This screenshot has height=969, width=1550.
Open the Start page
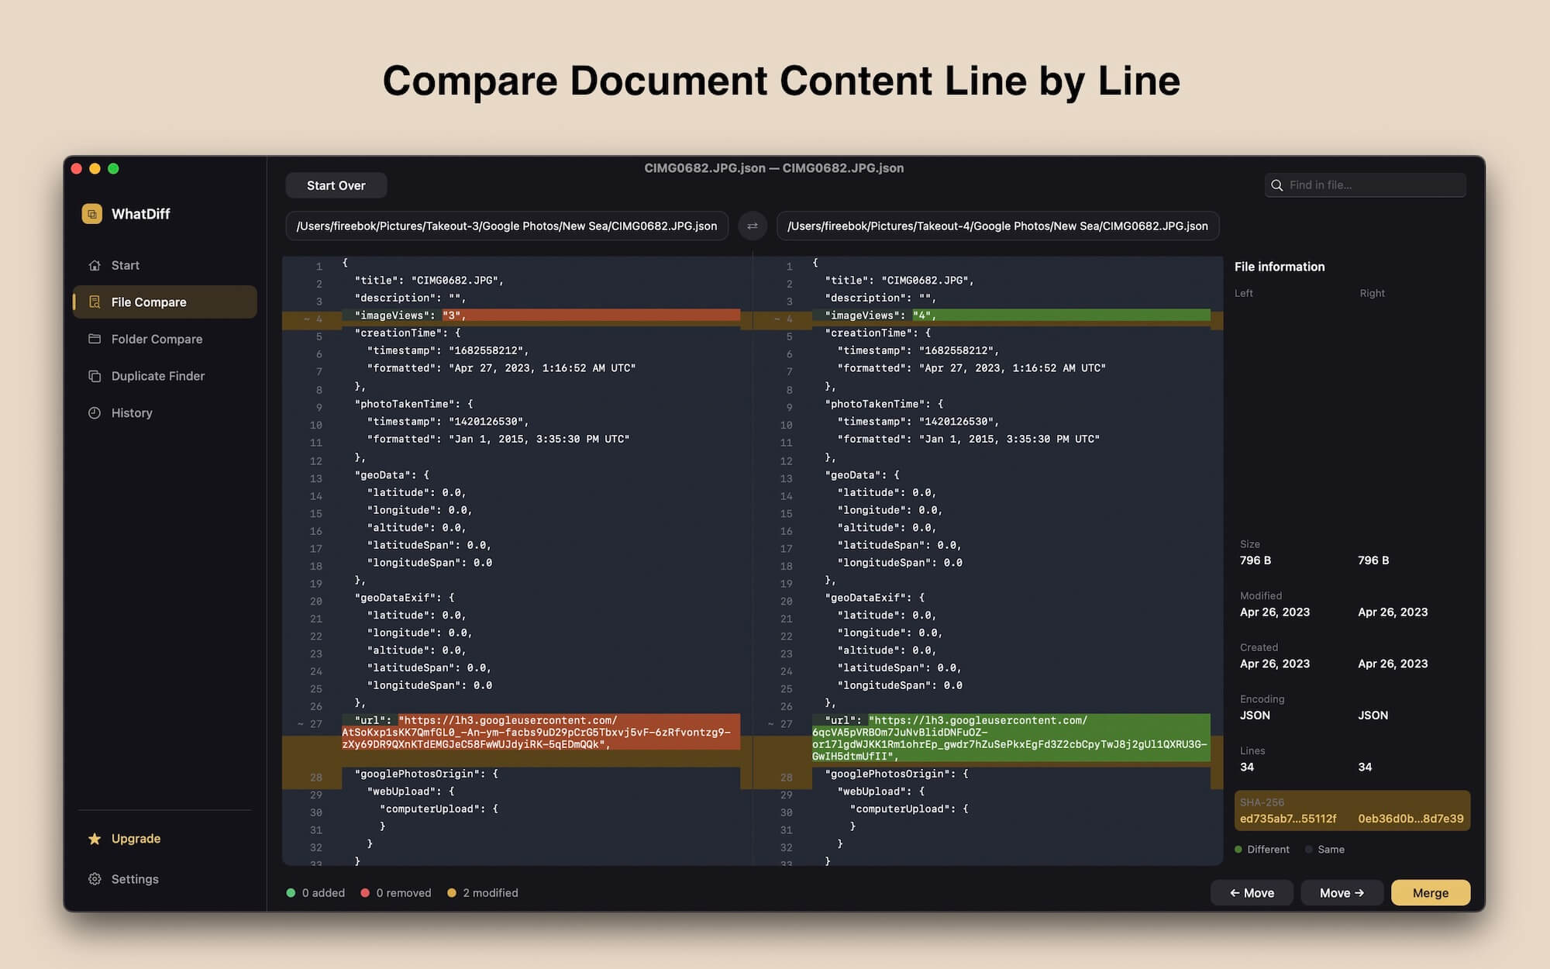(x=165, y=265)
